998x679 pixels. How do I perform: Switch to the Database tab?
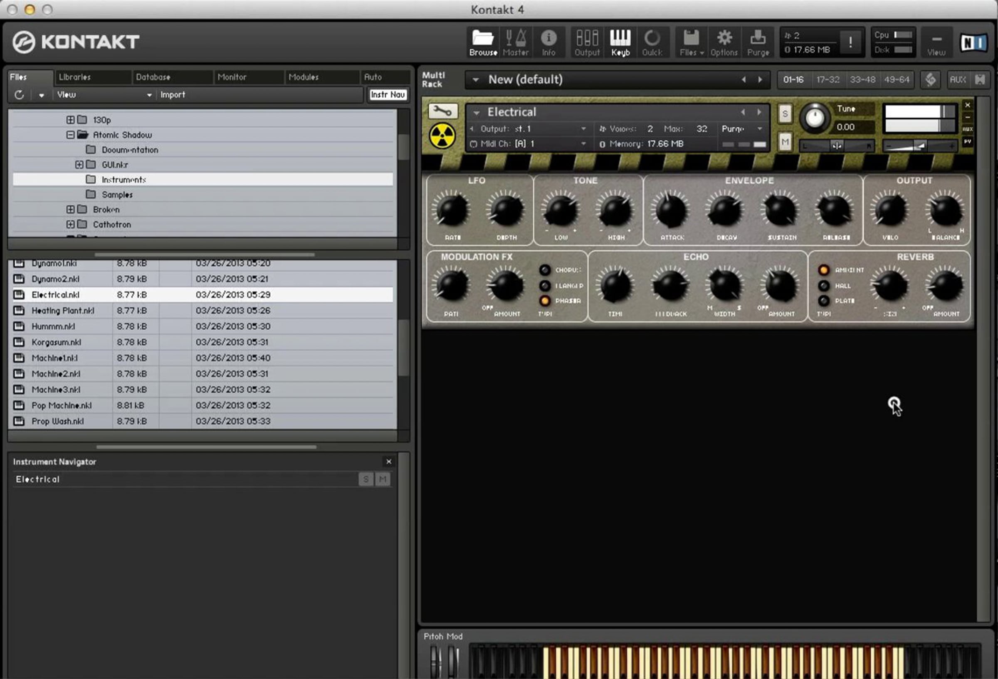coord(172,77)
